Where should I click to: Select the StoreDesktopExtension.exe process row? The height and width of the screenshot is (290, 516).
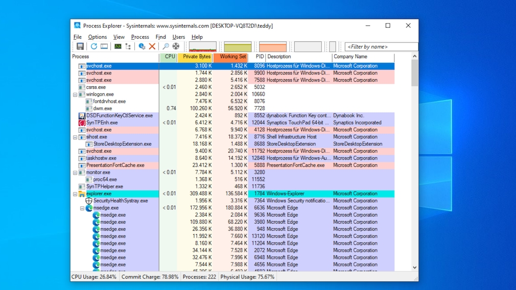click(232, 144)
